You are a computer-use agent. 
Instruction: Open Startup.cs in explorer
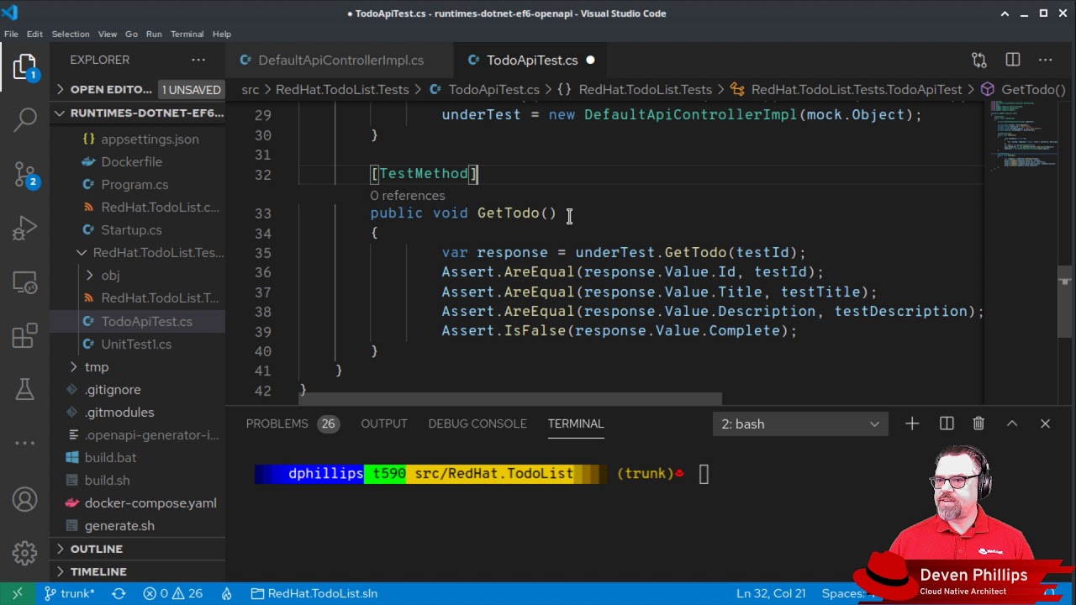131,229
